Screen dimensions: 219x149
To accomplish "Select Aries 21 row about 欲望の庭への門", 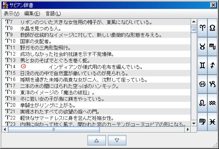I will [x=98, y=111].
